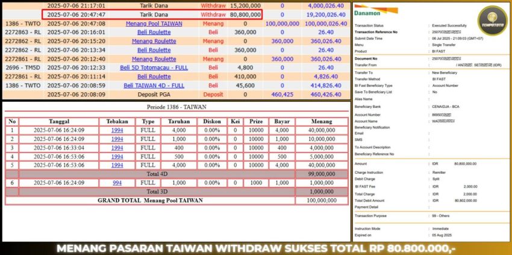Click the Remitter charge instruction value
The width and height of the screenshot is (512, 255).
[439, 172]
